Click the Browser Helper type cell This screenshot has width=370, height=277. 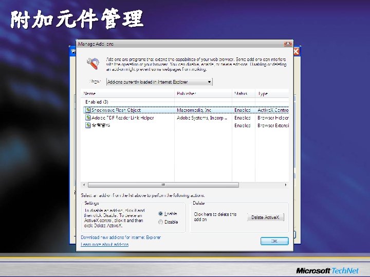(x=273, y=117)
